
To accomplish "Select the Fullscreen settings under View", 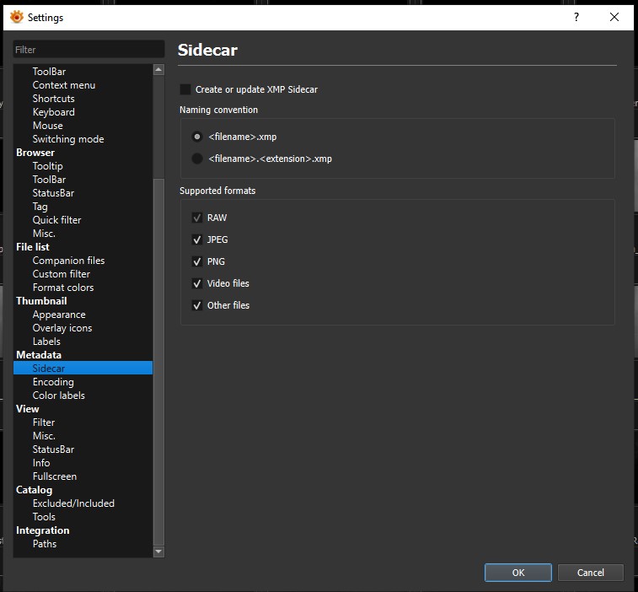I will tap(55, 476).
